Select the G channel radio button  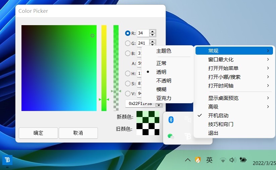point(127,43)
